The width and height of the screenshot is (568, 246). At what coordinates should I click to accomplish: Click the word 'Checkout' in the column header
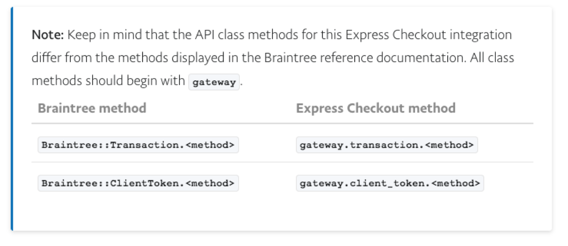(x=376, y=108)
